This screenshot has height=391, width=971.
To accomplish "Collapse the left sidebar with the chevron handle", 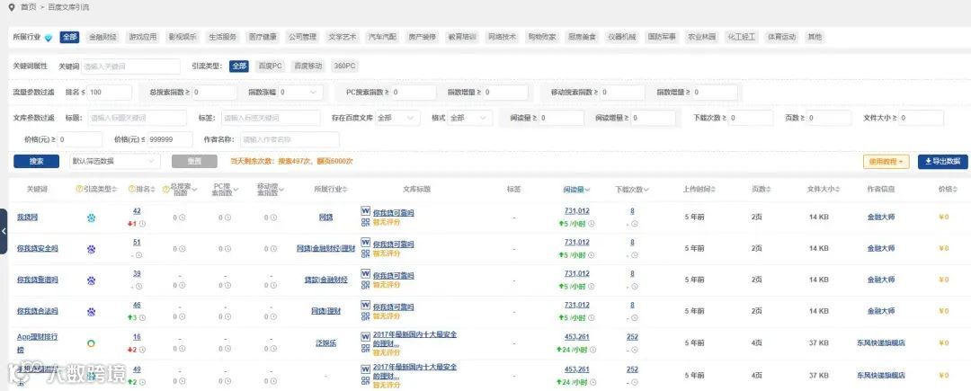I will (x=4, y=231).
